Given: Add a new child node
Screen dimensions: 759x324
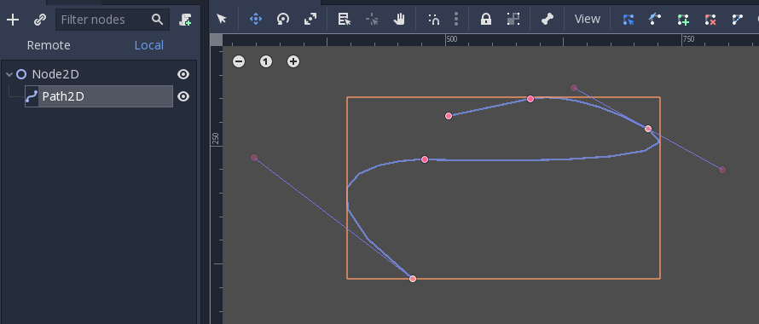Looking at the screenshot, I should (x=13, y=20).
